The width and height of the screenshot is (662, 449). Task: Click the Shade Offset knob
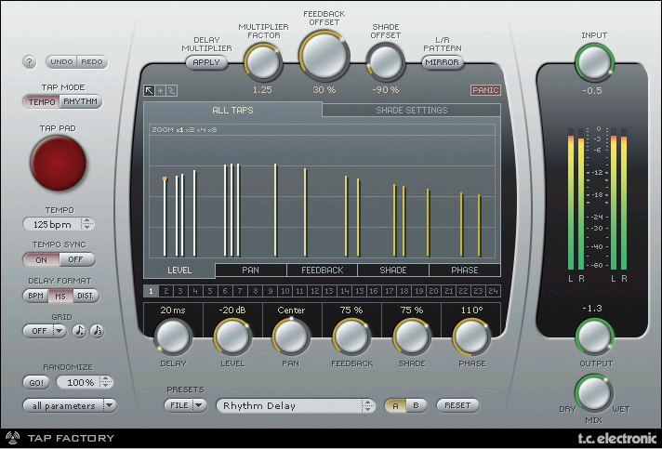(x=385, y=62)
